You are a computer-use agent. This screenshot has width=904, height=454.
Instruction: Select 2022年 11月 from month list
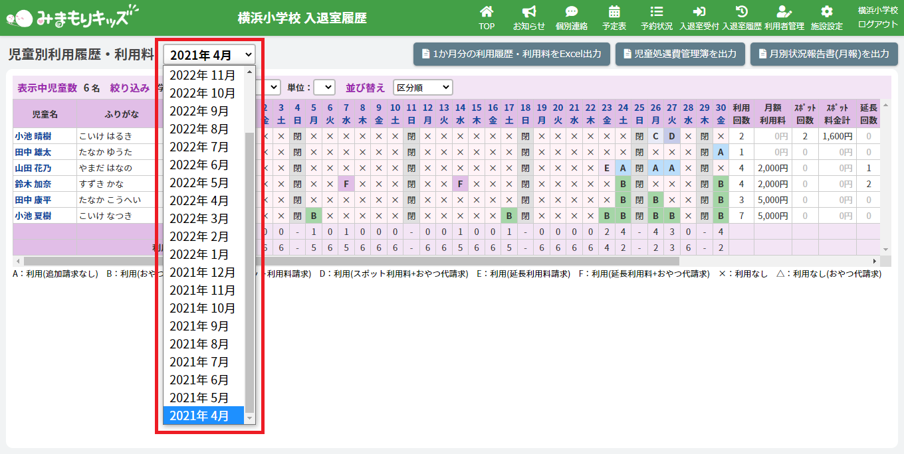pyautogui.click(x=203, y=75)
